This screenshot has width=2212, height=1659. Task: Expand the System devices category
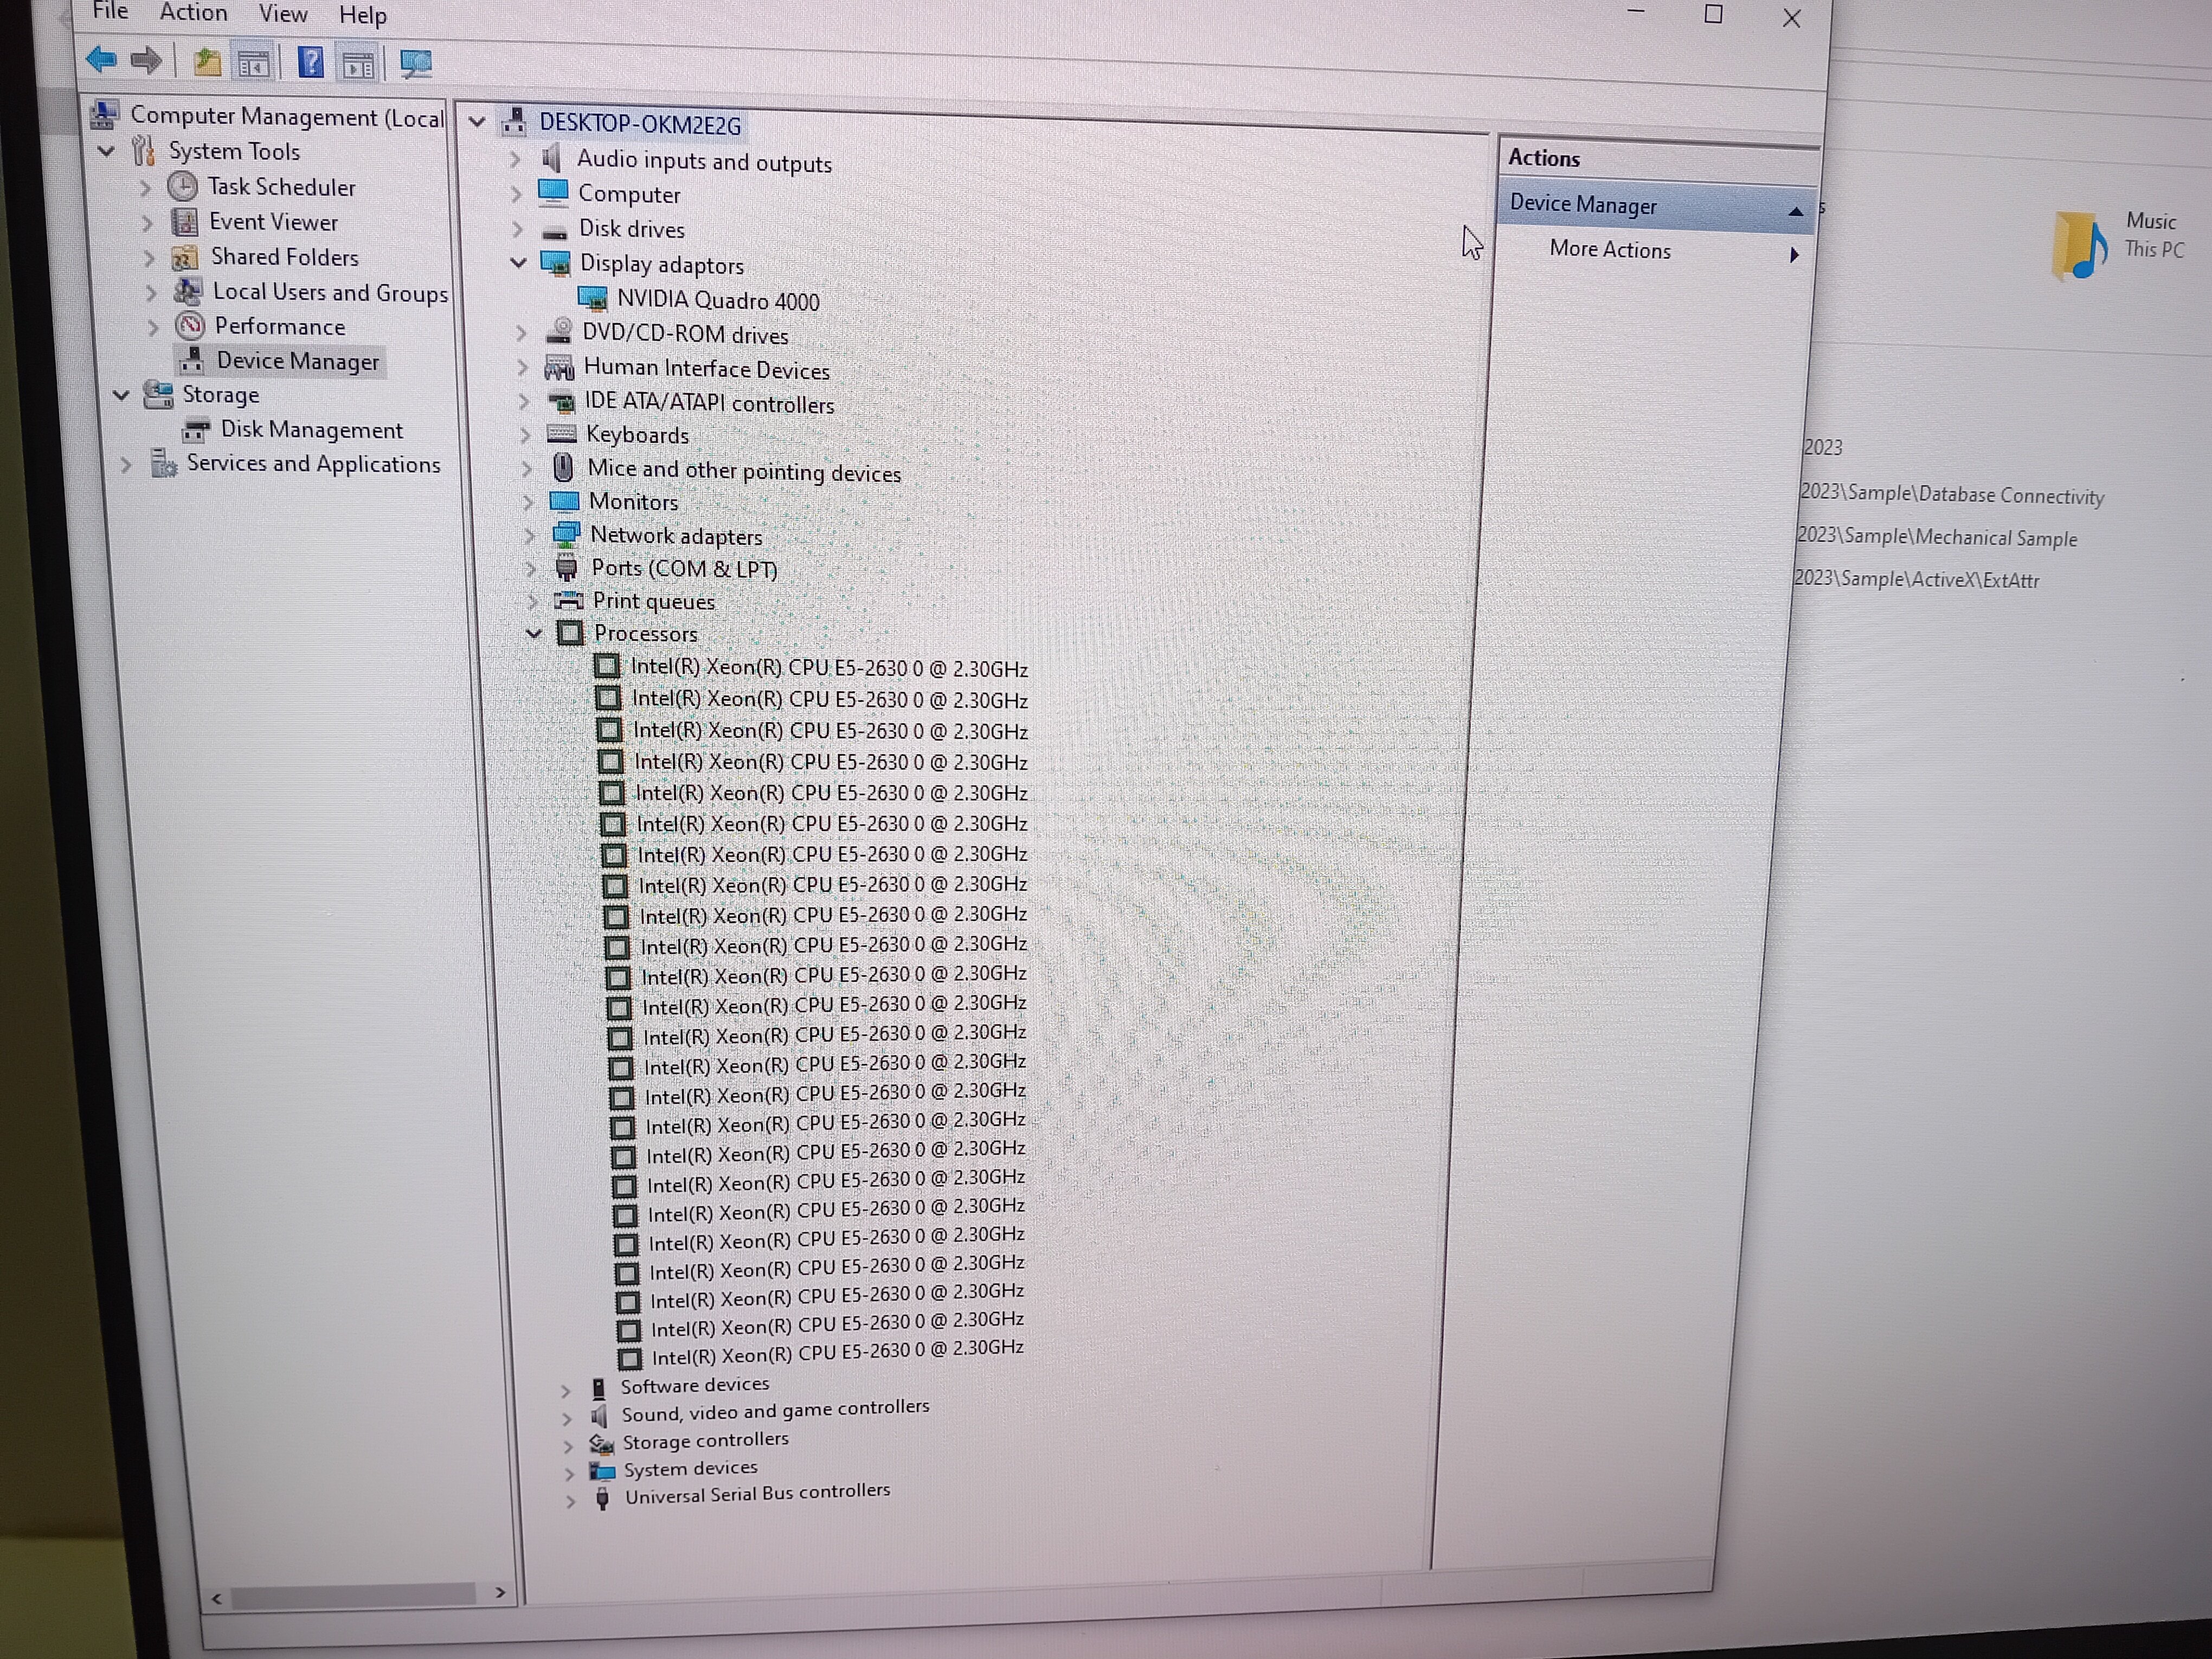pyautogui.click(x=569, y=1473)
